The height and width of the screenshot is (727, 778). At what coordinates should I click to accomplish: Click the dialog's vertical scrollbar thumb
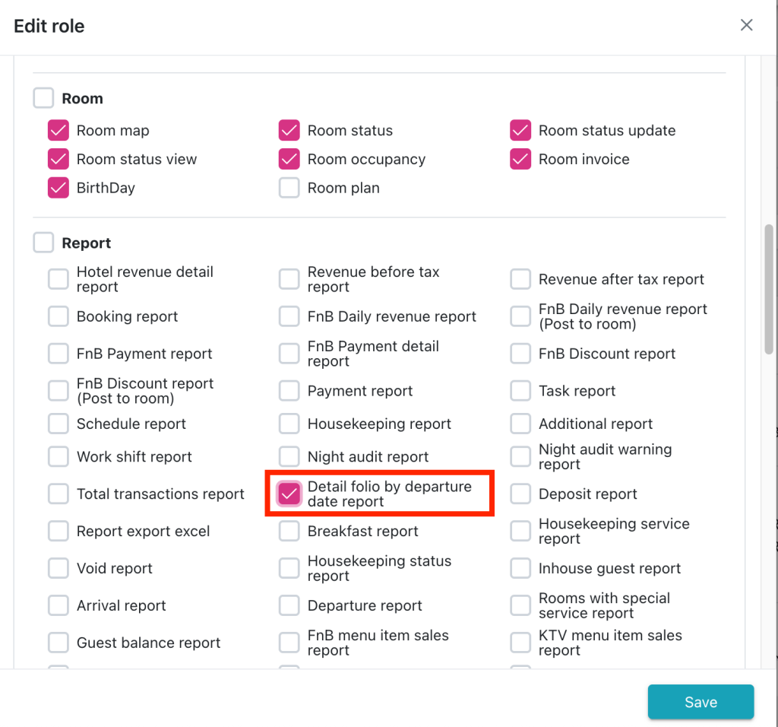768,289
